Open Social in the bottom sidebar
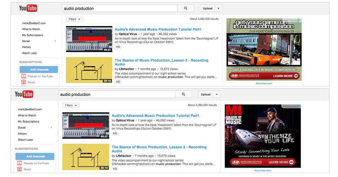The image size is (338, 177). click(22, 127)
